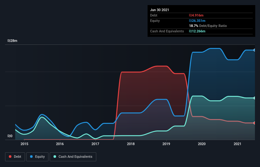Screen dimensions: 260x167
Task: Click Cash And Equivalents tooltip label
Action: (167, 31)
